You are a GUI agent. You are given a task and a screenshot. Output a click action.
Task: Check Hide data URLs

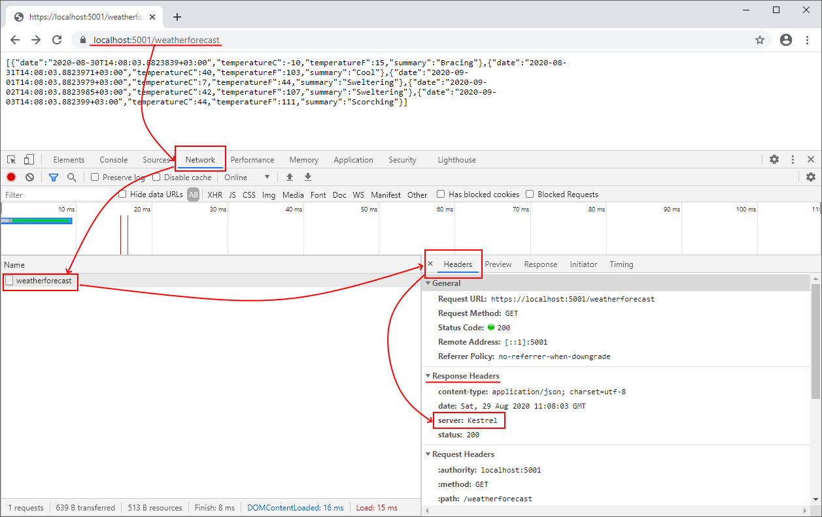point(122,194)
